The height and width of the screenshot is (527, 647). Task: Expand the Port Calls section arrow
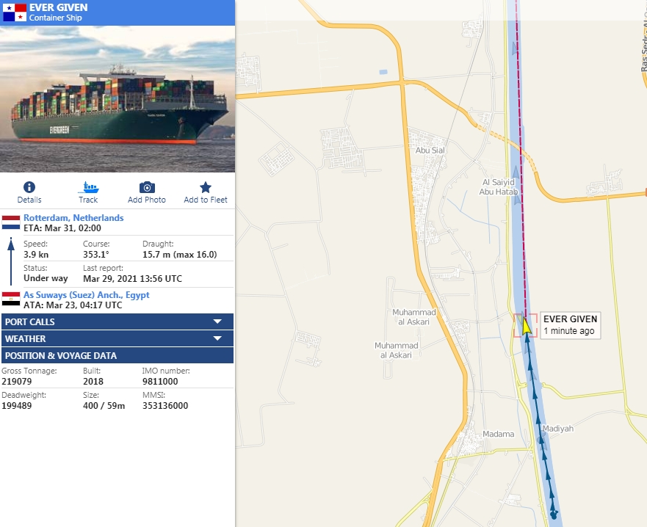pos(217,322)
